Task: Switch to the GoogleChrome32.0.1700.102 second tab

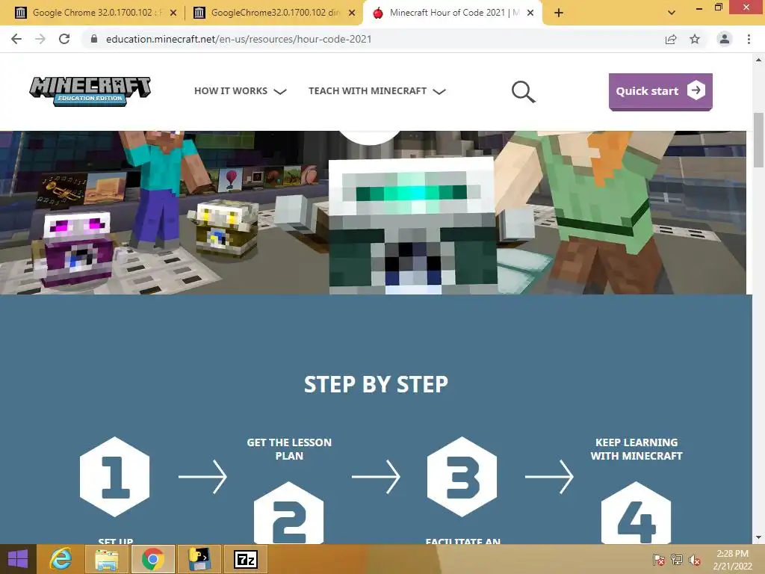Action: (x=273, y=13)
